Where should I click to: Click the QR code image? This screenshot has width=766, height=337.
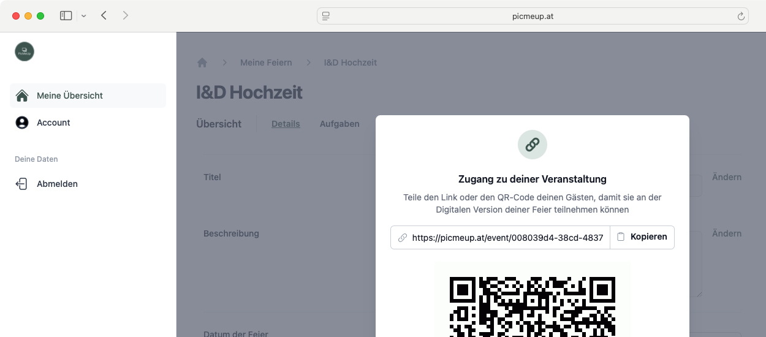point(532,303)
